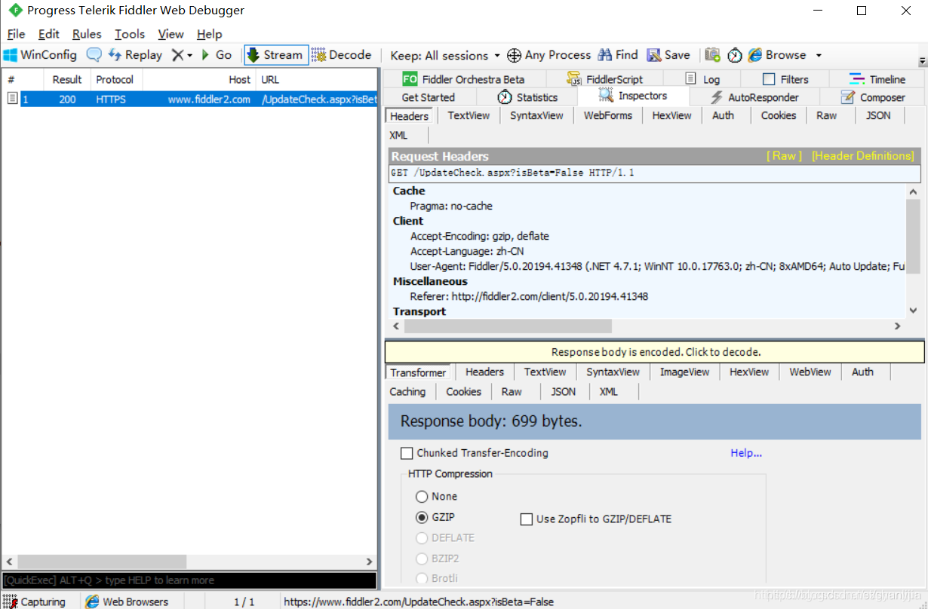Open the Keep: All sessions dropdown
This screenshot has width=928, height=609.
tap(445, 55)
